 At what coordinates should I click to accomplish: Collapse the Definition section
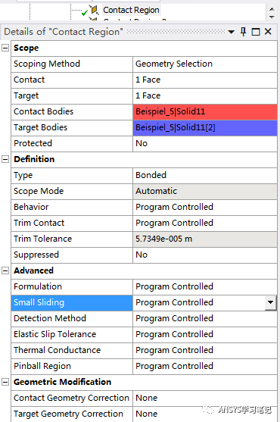coord(5,159)
